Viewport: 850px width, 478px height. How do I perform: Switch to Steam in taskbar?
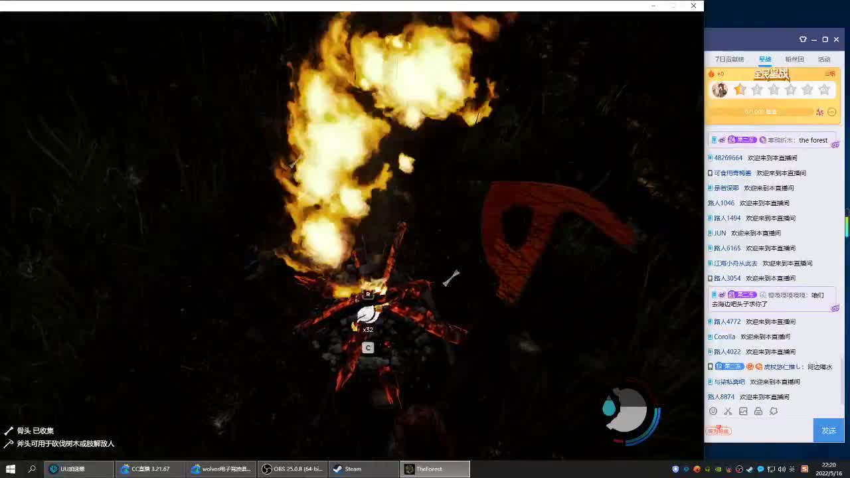[x=363, y=469]
